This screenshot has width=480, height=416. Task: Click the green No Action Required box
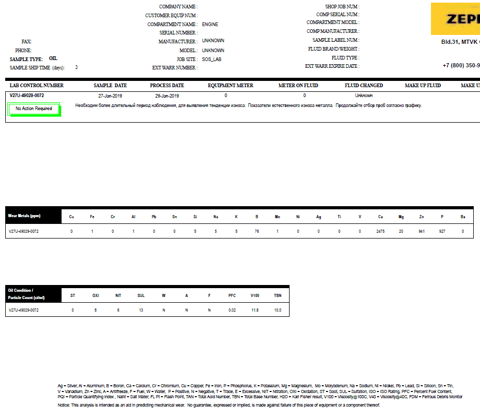(x=34, y=109)
